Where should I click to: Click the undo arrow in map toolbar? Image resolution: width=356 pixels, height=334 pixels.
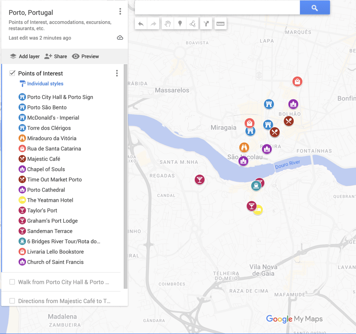(141, 24)
